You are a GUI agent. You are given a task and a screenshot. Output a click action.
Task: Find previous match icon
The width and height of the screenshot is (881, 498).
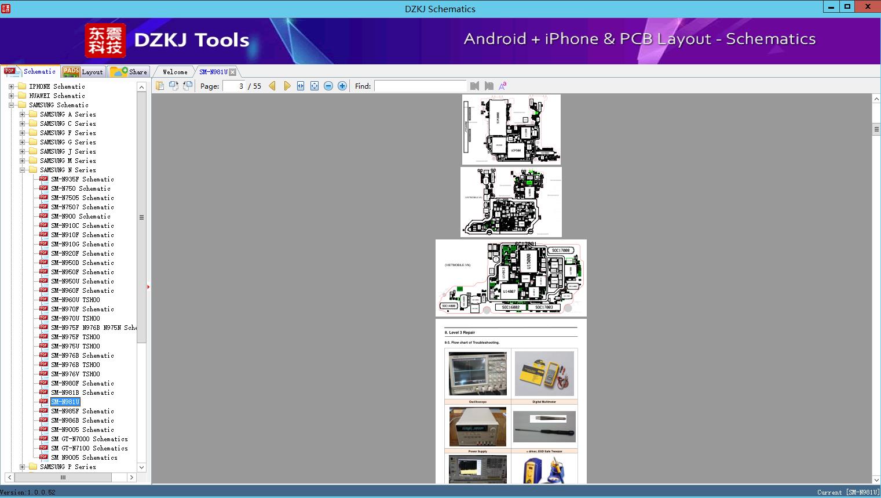point(475,86)
